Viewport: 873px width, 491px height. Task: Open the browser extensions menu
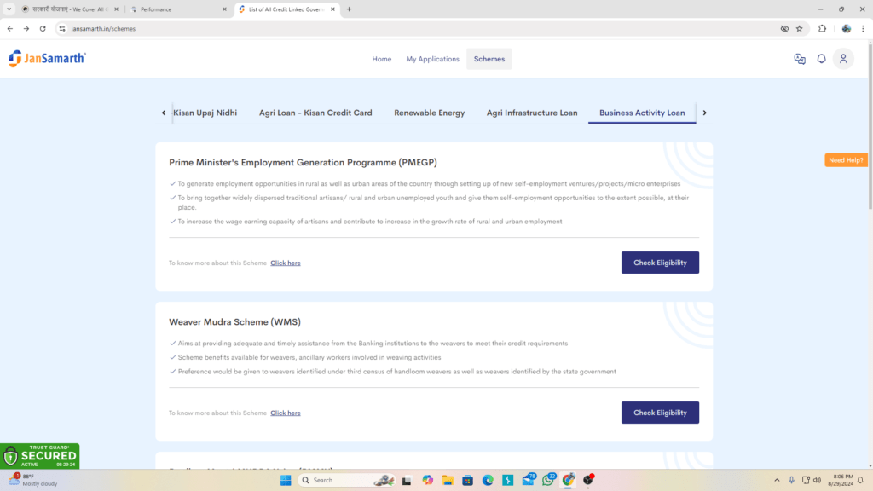[823, 28]
